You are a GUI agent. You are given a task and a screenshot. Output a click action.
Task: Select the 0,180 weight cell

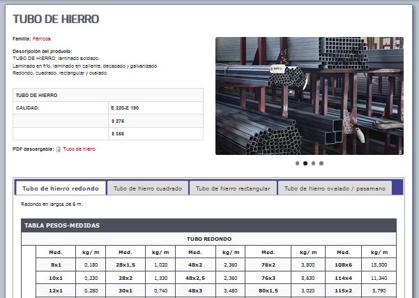coord(91,265)
